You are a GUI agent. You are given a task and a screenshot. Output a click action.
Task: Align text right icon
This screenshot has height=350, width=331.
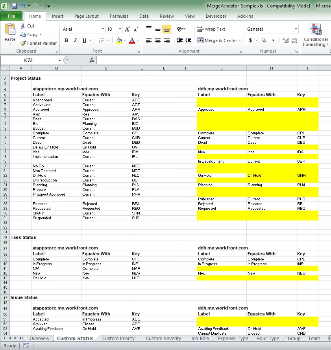pyautogui.click(x=167, y=40)
